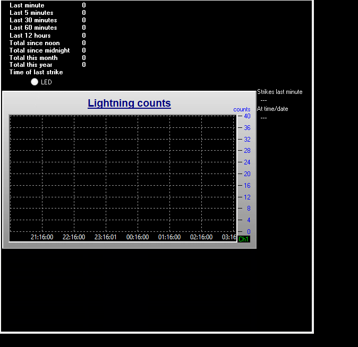Screen dimensions: 358x347
Task: Click the green Ch1 channel legend
Action: pos(243,239)
